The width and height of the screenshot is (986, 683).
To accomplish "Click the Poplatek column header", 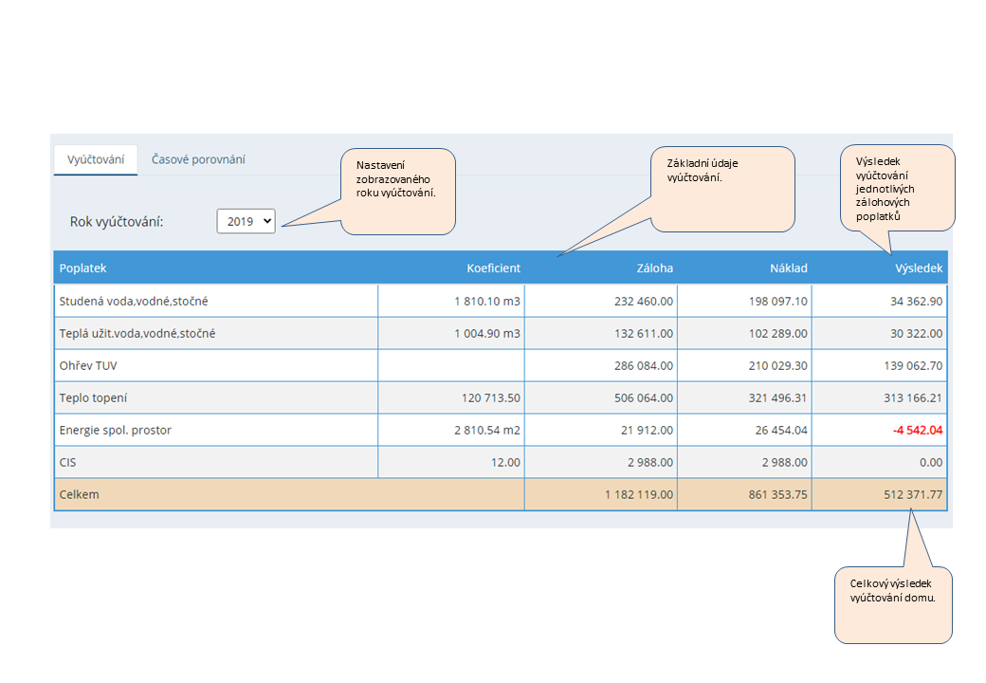I will tap(83, 268).
